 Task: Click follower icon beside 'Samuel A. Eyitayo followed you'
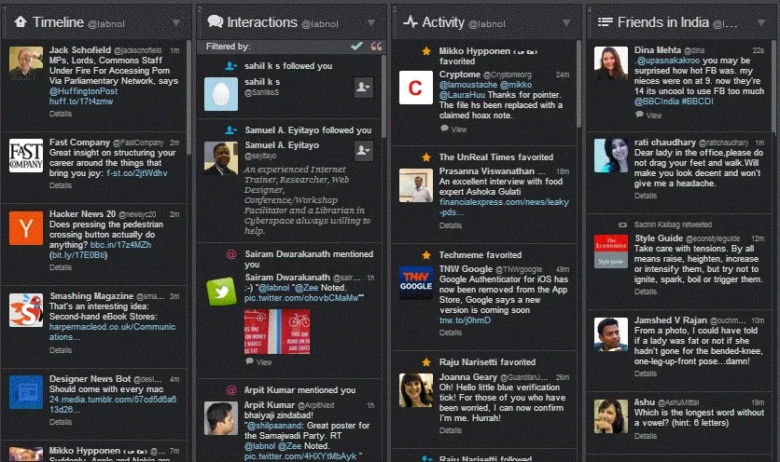tap(231, 130)
